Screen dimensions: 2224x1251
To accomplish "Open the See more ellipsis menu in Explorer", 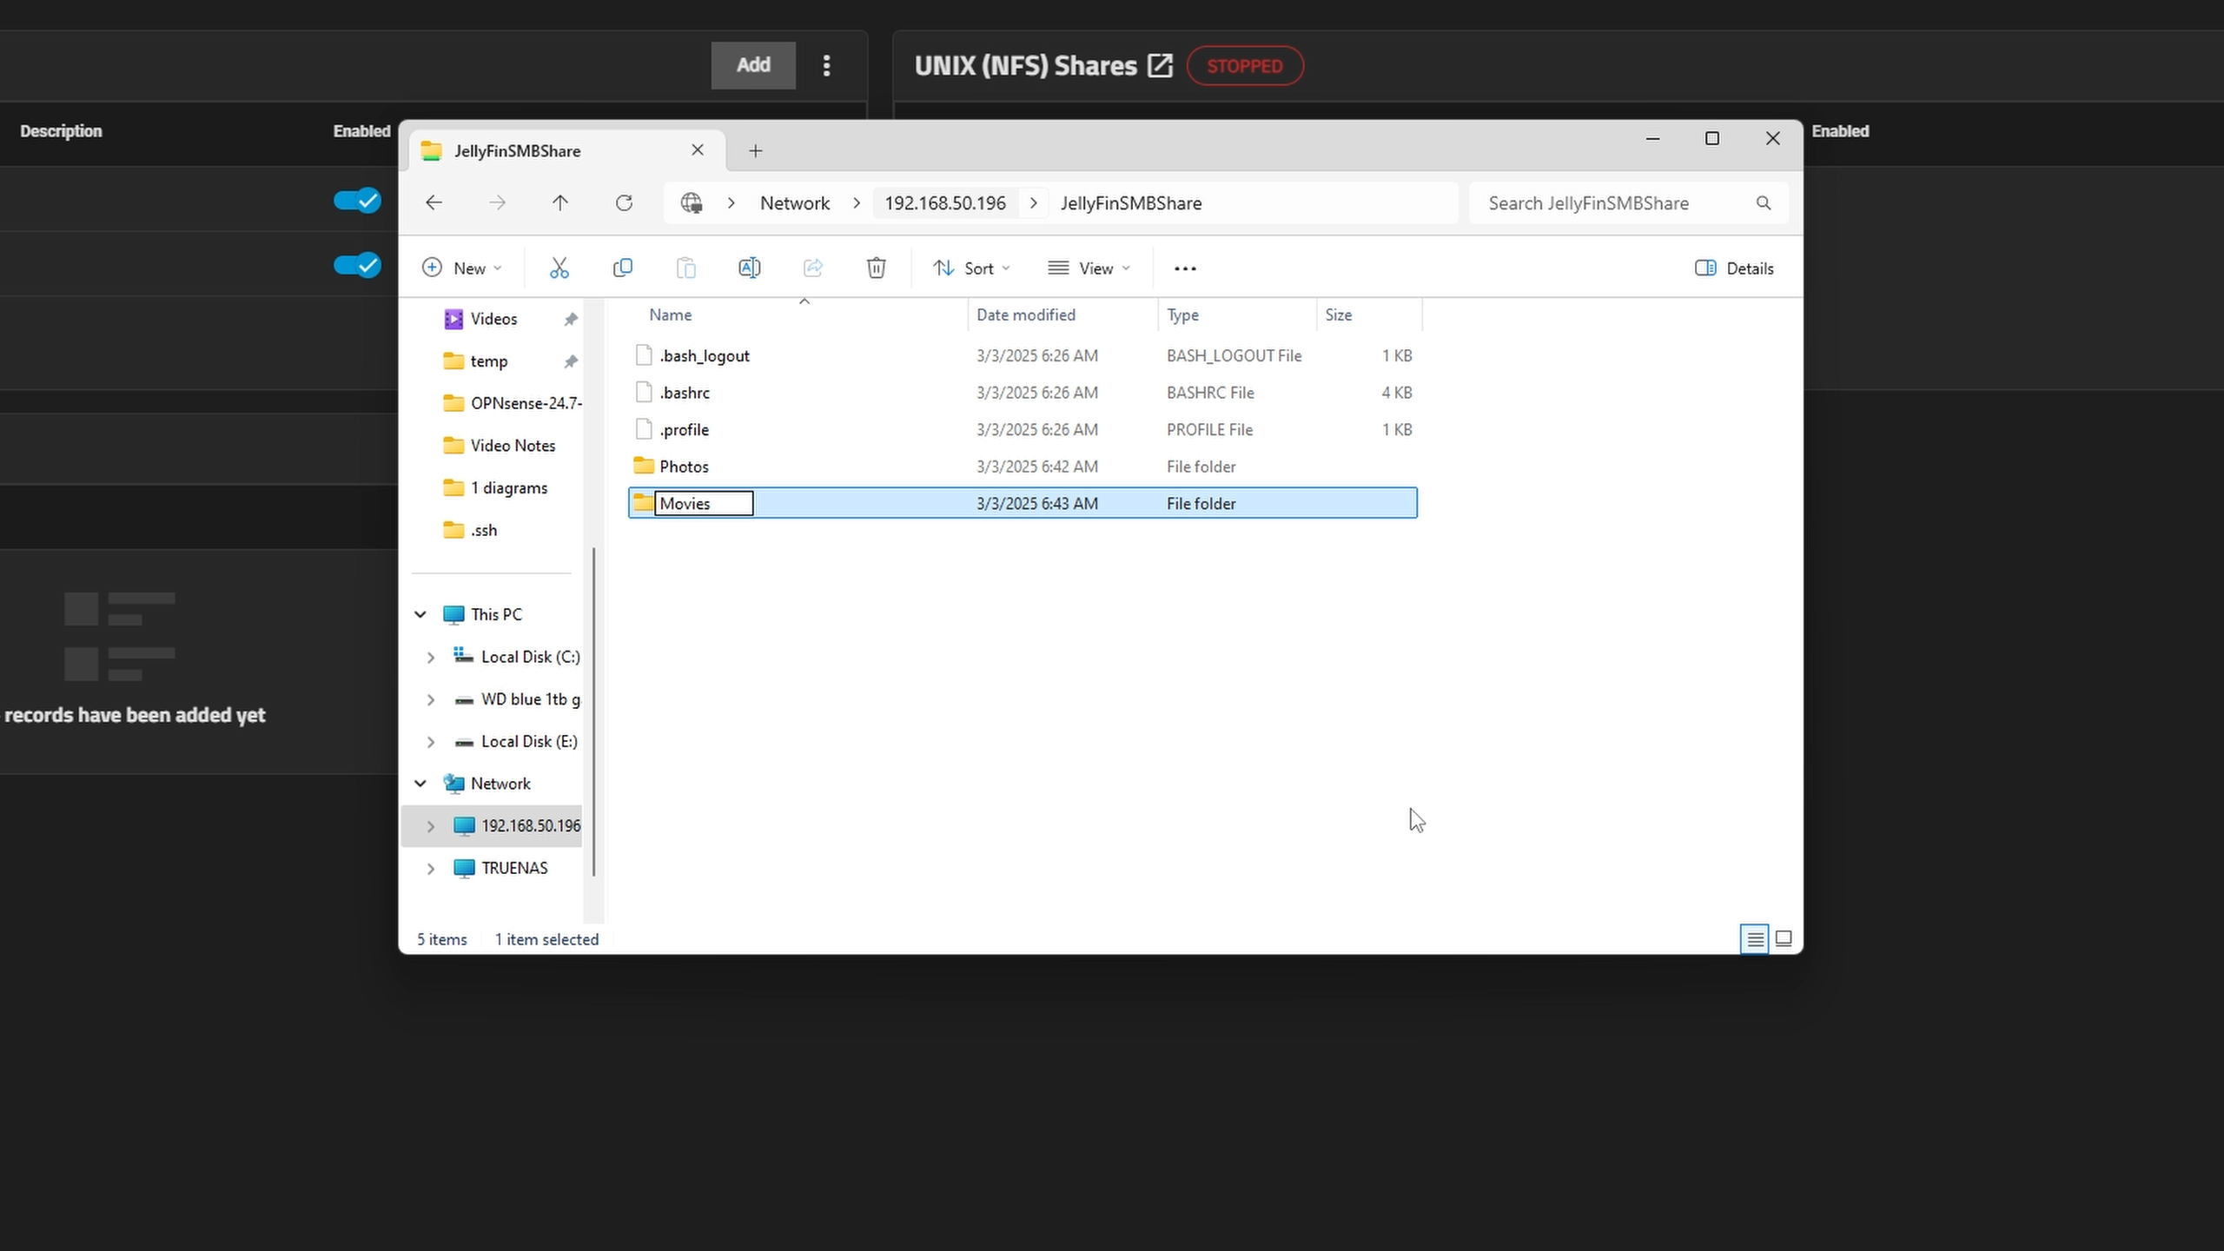I will pyautogui.click(x=1185, y=268).
